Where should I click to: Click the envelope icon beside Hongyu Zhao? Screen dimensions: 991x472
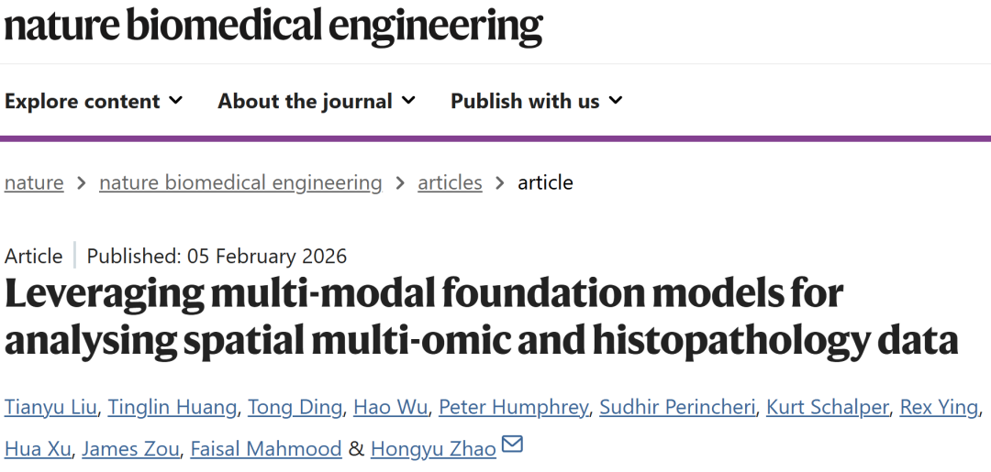pos(512,445)
